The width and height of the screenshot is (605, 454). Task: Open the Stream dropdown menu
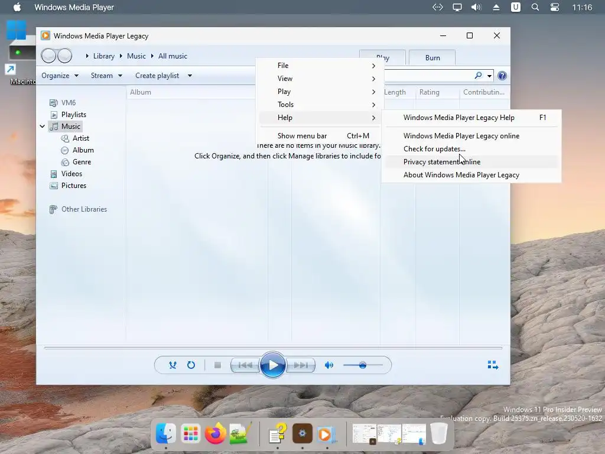[106, 76]
